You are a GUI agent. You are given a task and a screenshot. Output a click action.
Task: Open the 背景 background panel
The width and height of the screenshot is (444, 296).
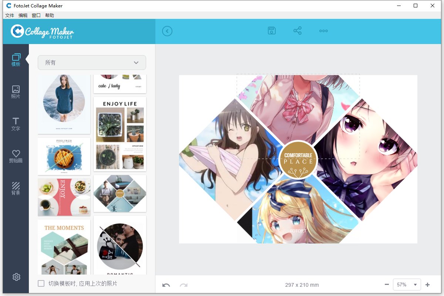16,188
